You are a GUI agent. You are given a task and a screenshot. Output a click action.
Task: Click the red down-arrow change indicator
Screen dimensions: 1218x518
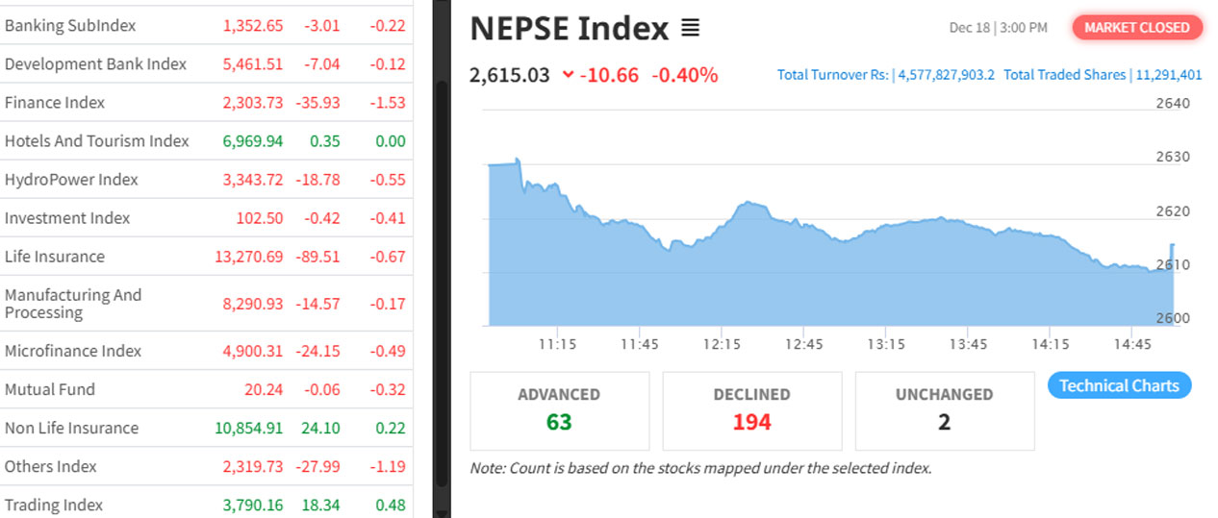(x=569, y=75)
